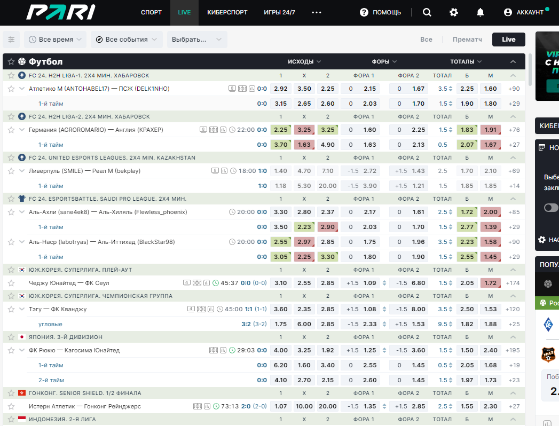
Task: Collapse Аль-Наср — Аль-Иттихад sub-rows chevron
Action: [x=22, y=242]
